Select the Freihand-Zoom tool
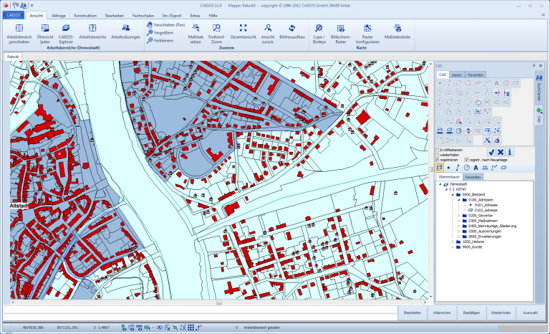The height and width of the screenshot is (334, 550). click(216, 28)
